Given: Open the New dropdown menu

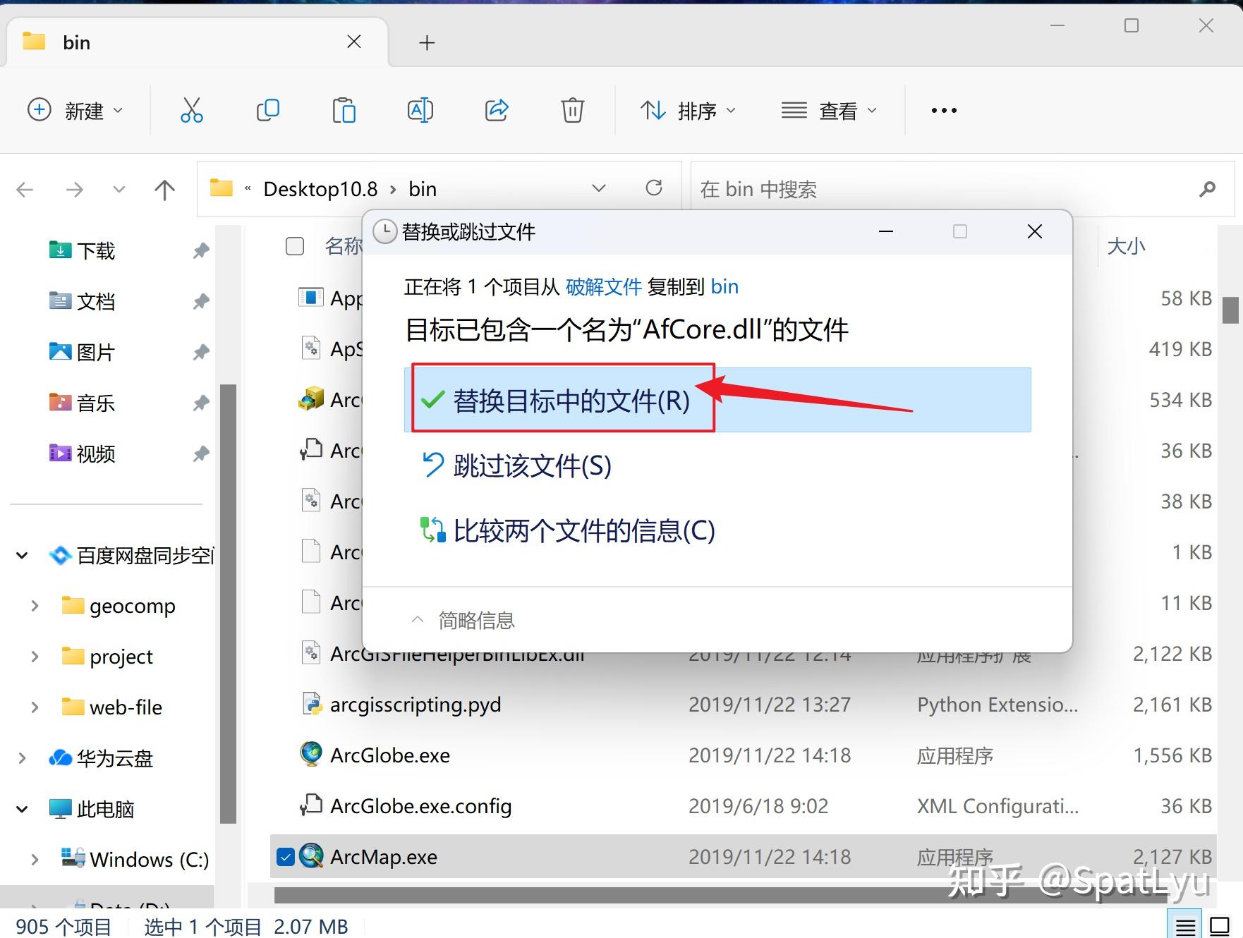Looking at the screenshot, I should point(75,110).
